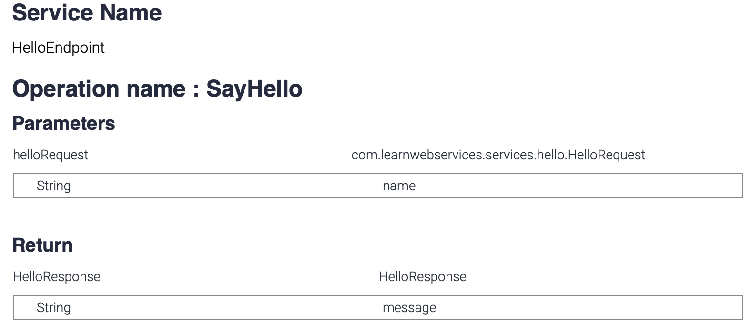The image size is (751, 333).
Task: Click the left HelloResponse return label
Action: [x=57, y=277]
